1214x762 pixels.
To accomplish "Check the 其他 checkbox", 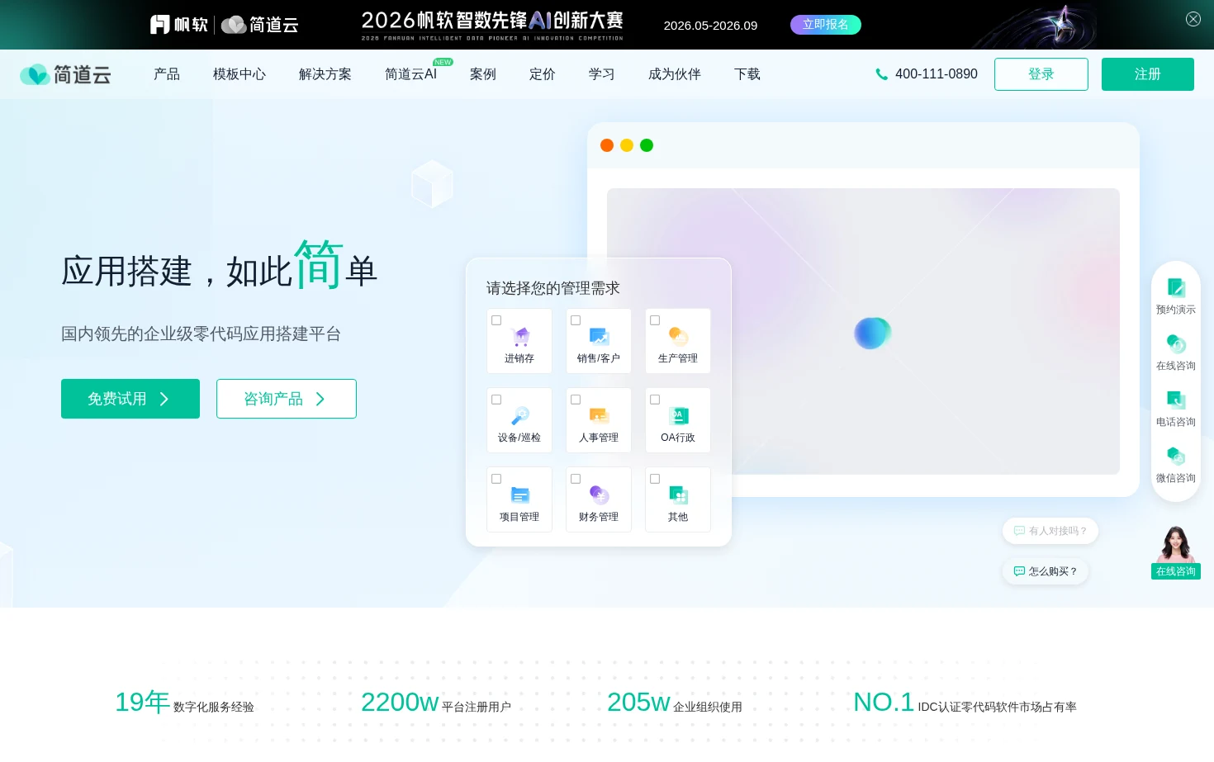I will pyautogui.click(x=655, y=479).
